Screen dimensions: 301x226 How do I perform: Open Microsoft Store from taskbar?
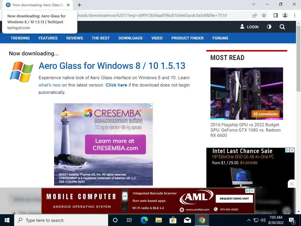pyautogui.click(x=173, y=220)
